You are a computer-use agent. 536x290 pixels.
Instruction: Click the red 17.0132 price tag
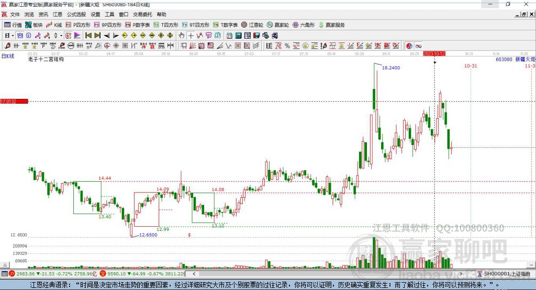(14, 101)
